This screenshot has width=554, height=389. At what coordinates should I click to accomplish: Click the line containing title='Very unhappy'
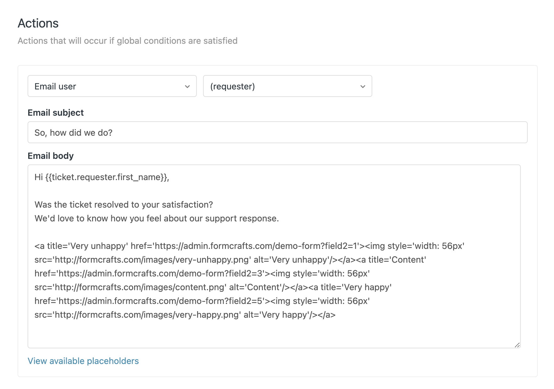(249, 246)
